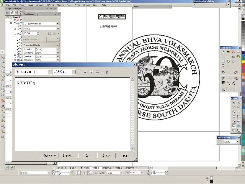Click Import button in Edit Text
Screen dimensions: 245x184
click(68, 155)
